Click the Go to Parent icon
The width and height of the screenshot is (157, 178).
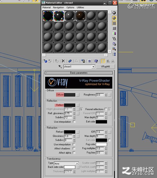pos(108,61)
